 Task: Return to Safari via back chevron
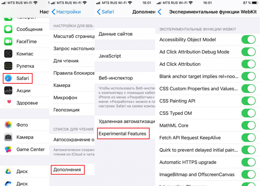(x=99, y=12)
